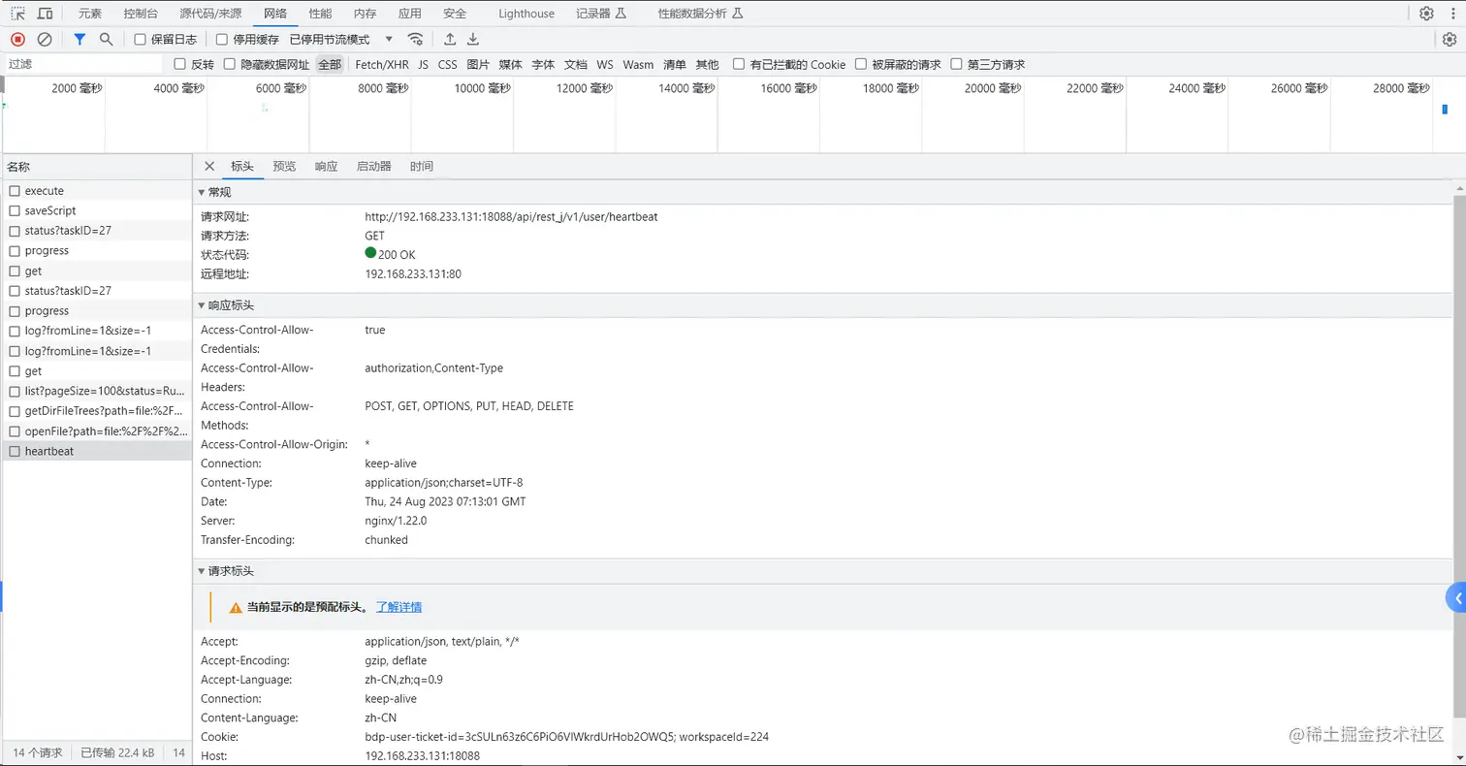Filter requests by 图片 type

(478, 64)
